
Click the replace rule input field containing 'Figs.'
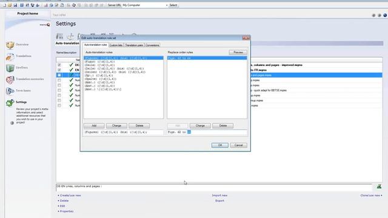pos(207,133)
